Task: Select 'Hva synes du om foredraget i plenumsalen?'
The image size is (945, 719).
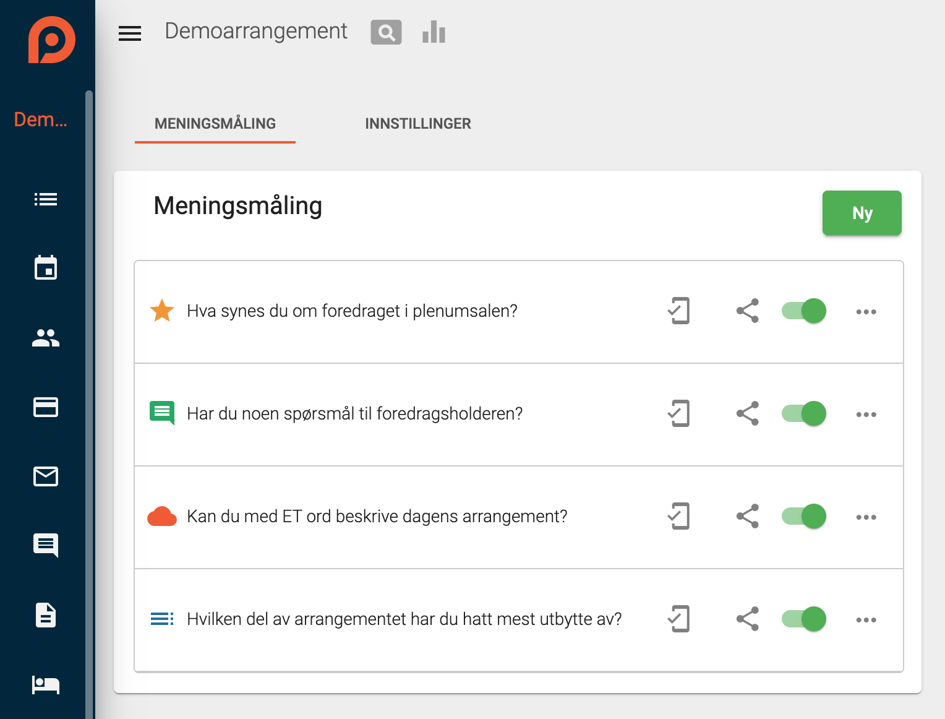Action: click(x=352, y=311)
